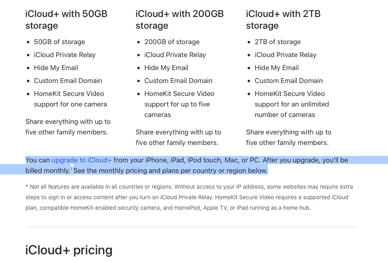Click the asterisk footnote about feature availability
The image size is (388, 262).
(x=189, y=197)
